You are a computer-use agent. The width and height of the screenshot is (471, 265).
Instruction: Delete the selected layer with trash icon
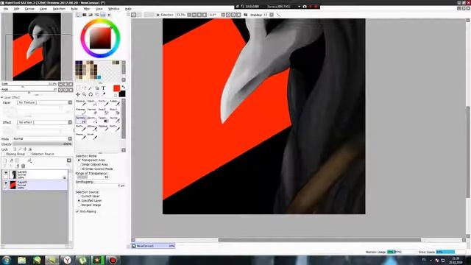23,166
